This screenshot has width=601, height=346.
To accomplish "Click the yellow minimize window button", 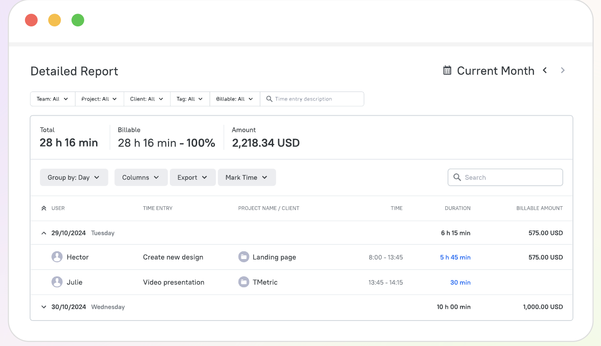I will (x=55, y=20).
